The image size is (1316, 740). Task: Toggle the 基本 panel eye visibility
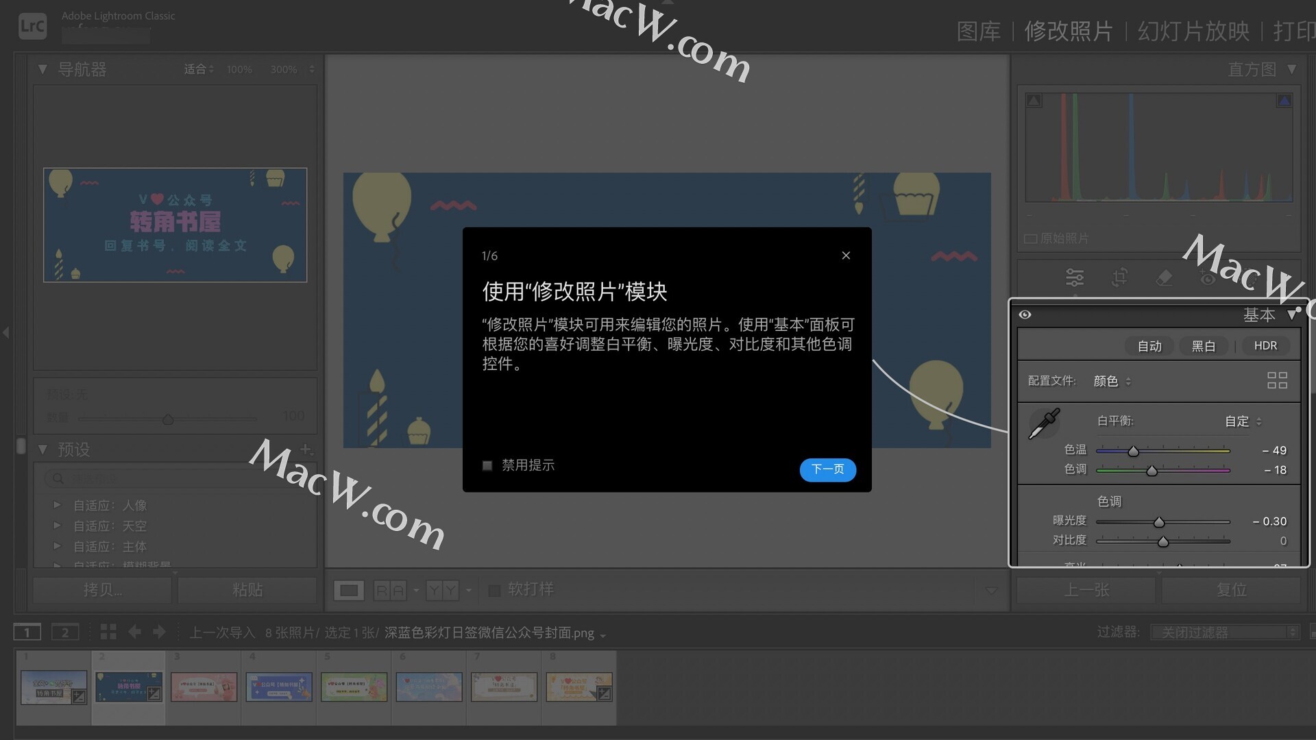[1025, 314]
